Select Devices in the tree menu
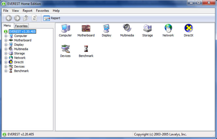The image size is (217, 139). tap(19, 67)
